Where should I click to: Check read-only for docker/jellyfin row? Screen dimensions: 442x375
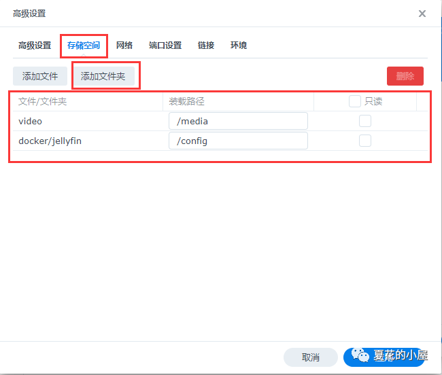click(x=365, y=141)
